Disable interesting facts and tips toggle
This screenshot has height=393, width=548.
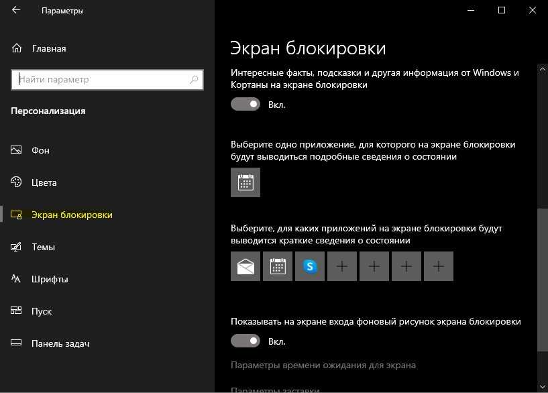coord(245,105)
